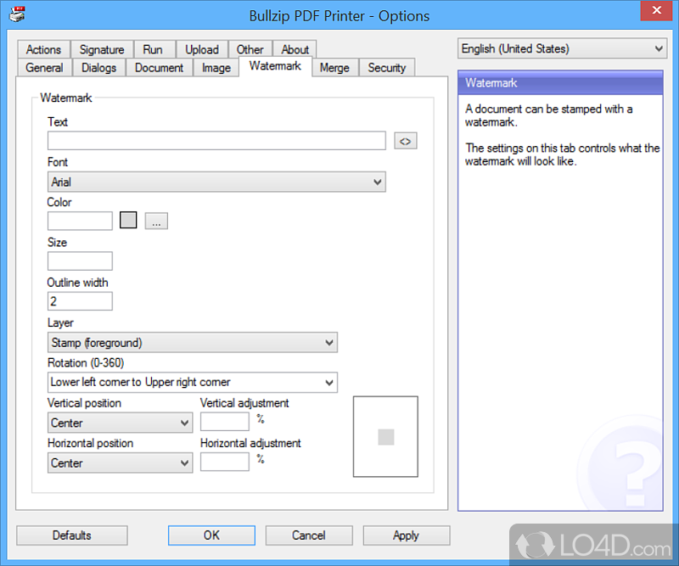Click the Color value input field
Screen dimensions: 679x566
point(80,221)
